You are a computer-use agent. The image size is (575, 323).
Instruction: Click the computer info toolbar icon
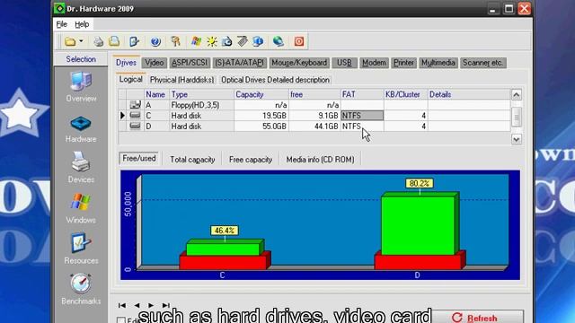click(x=258, y=41)
